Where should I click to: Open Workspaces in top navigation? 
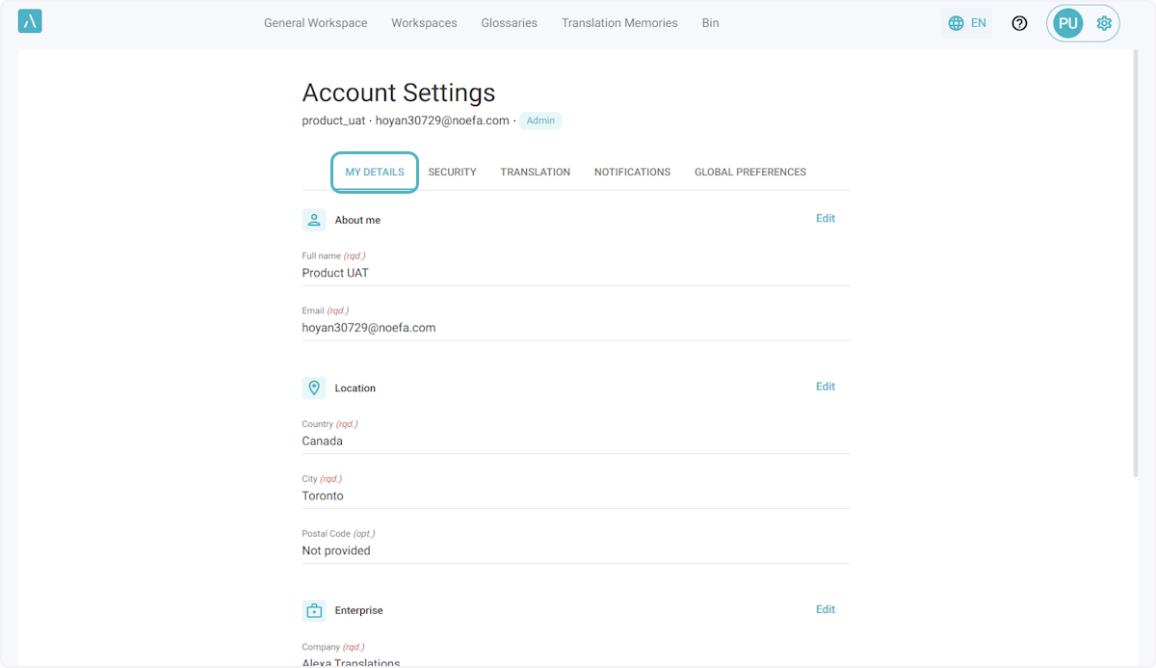pos(424,23)
